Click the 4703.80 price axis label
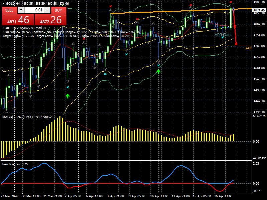The width and height of the screenshot is (267, 200). (x=259, y=46)
